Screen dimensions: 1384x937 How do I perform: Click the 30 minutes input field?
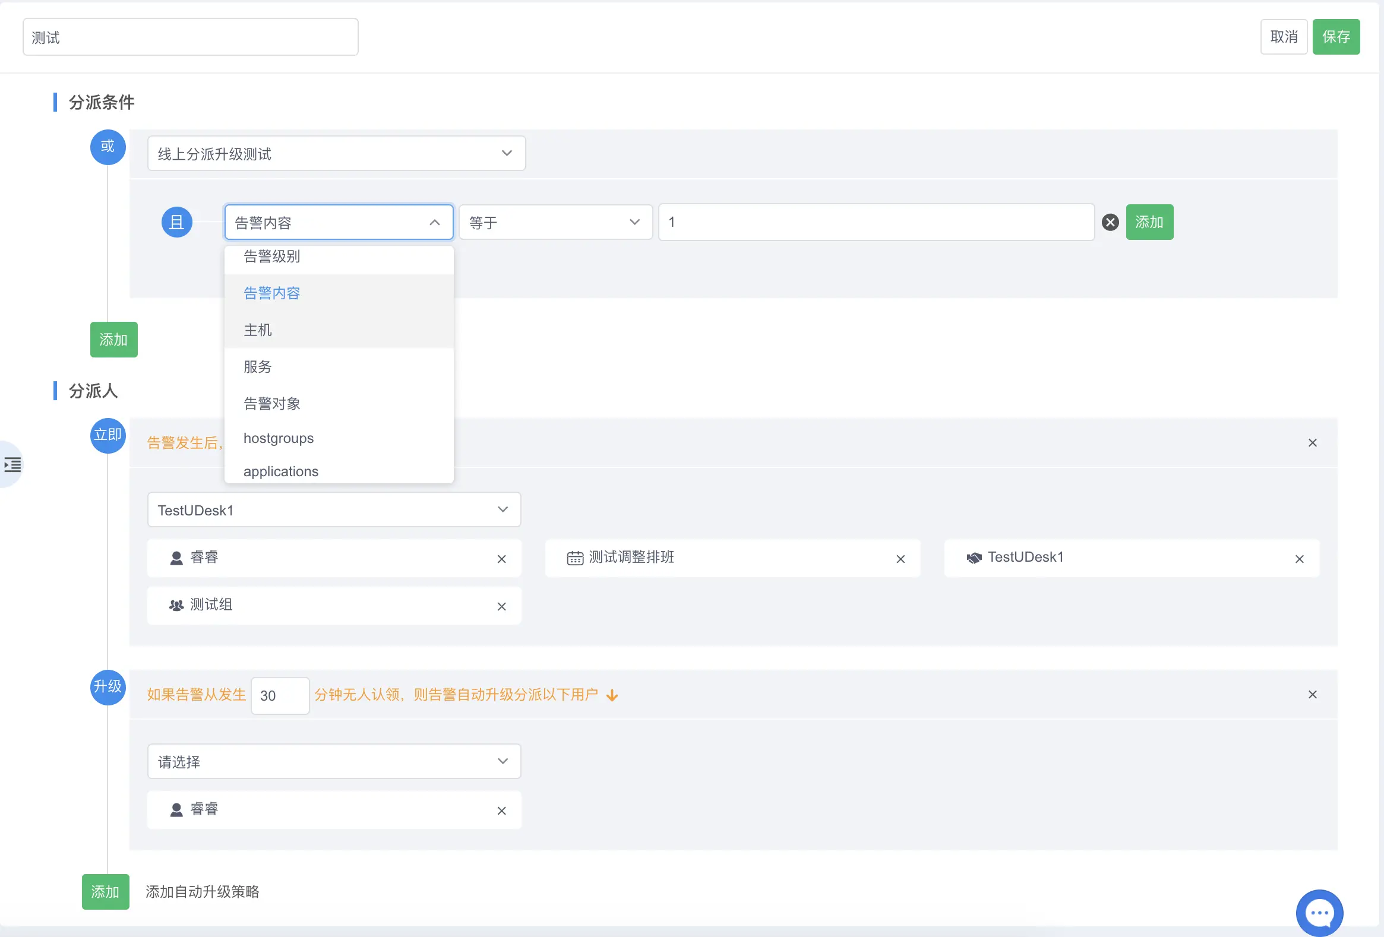(279, 695)
